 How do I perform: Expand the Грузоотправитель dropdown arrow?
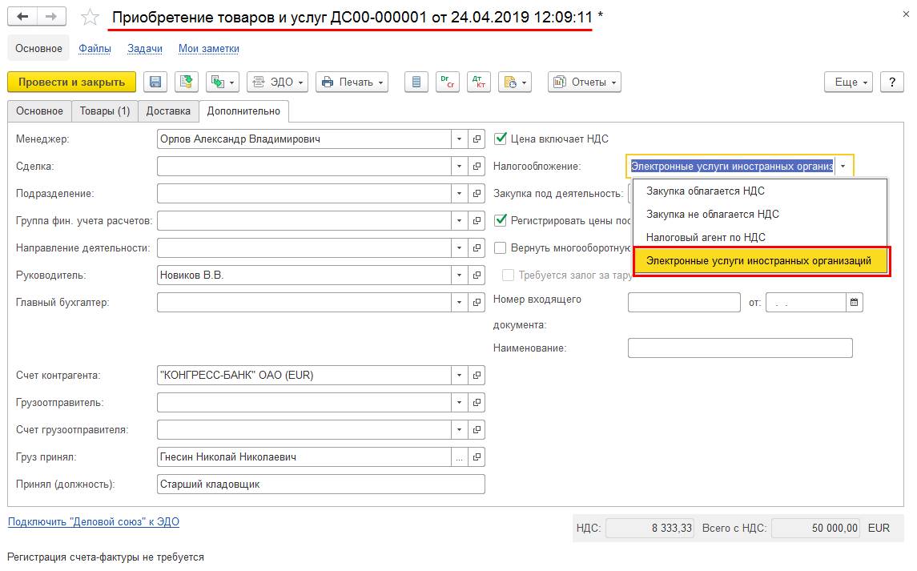[x=459, y=403]
